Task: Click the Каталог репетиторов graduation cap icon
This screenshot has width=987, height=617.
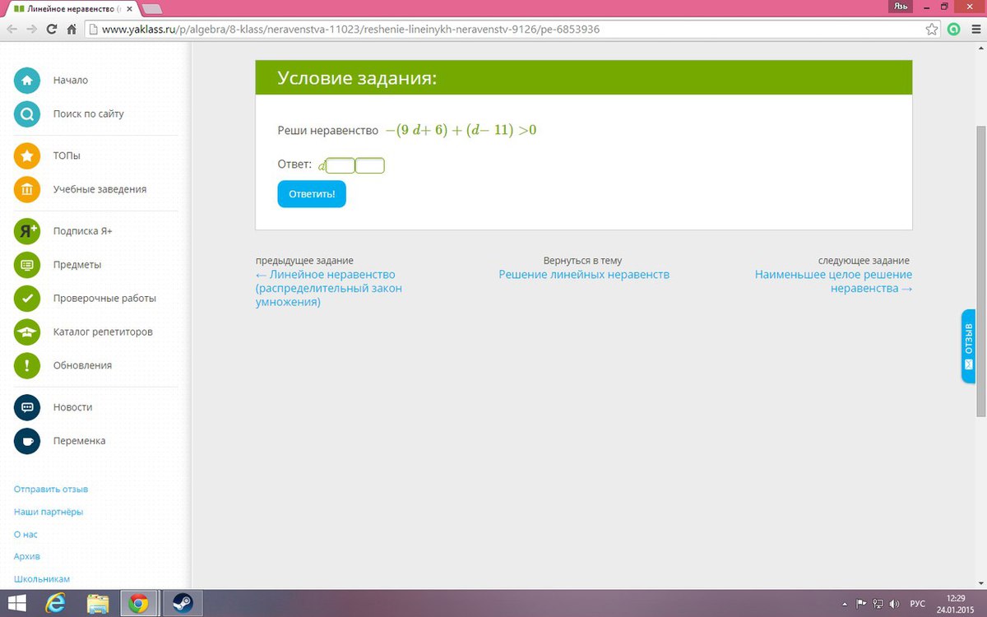Action: point(27,332)
